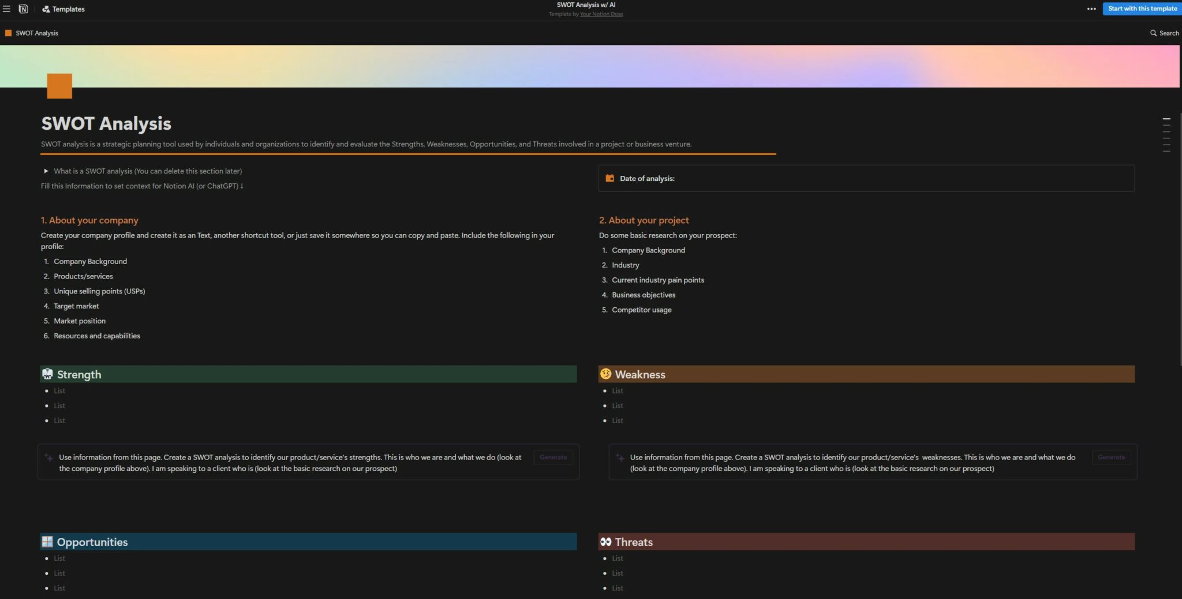Open the three-dot more options menu
1182x599 pixels.
(1091, 9)
